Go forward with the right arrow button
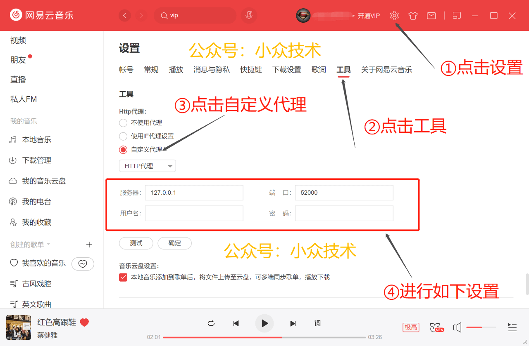The width and height of the screenshot is (529, 346). point(142,16)
